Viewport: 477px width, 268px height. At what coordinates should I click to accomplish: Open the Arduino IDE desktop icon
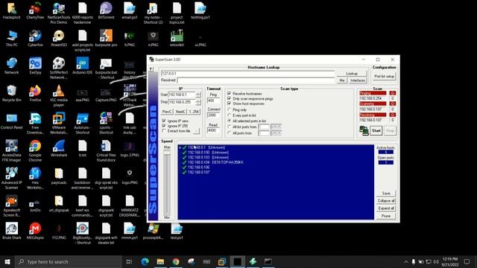pyautogui.click(x=83, y=66)
